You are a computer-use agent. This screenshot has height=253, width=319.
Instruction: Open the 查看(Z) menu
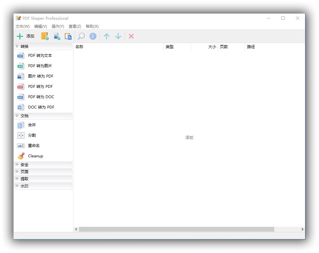[x=75, y=26]
